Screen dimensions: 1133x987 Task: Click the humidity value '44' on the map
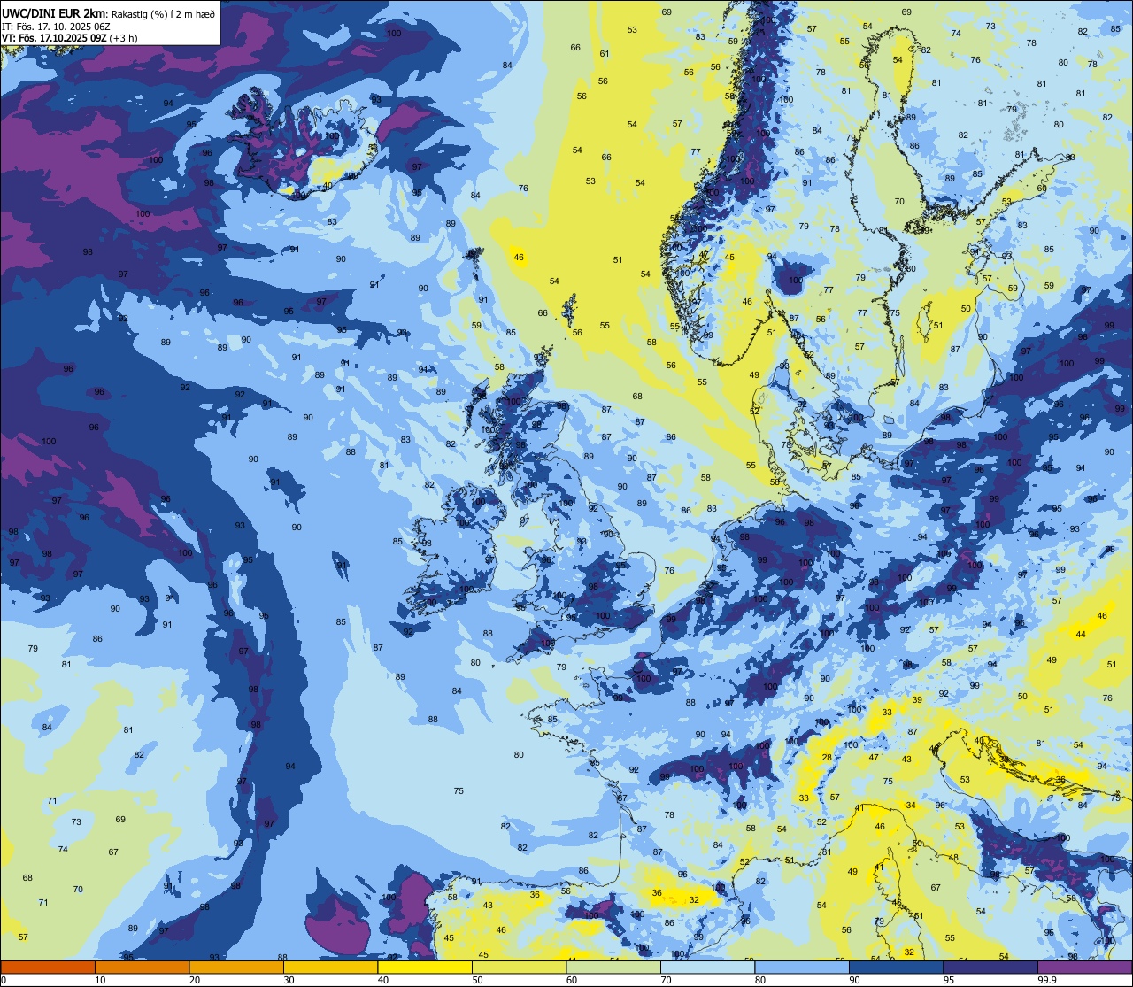point(1081,635)
